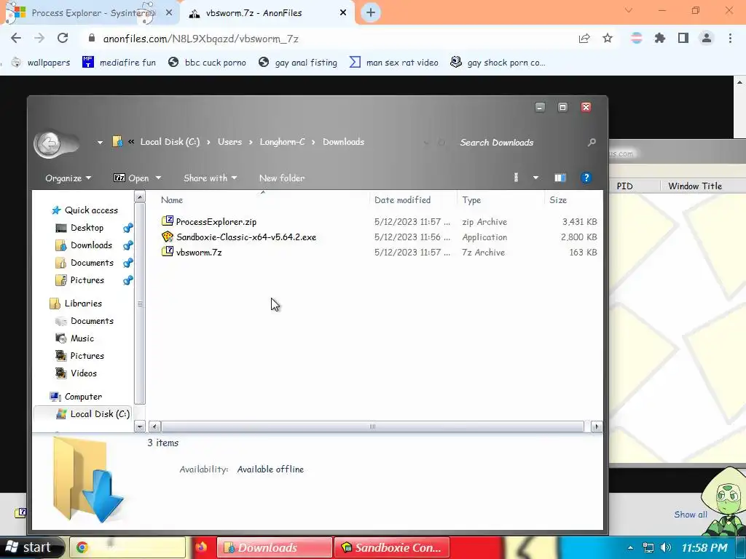Click navigation pane scroll up arrow

[x=140, y=197]
